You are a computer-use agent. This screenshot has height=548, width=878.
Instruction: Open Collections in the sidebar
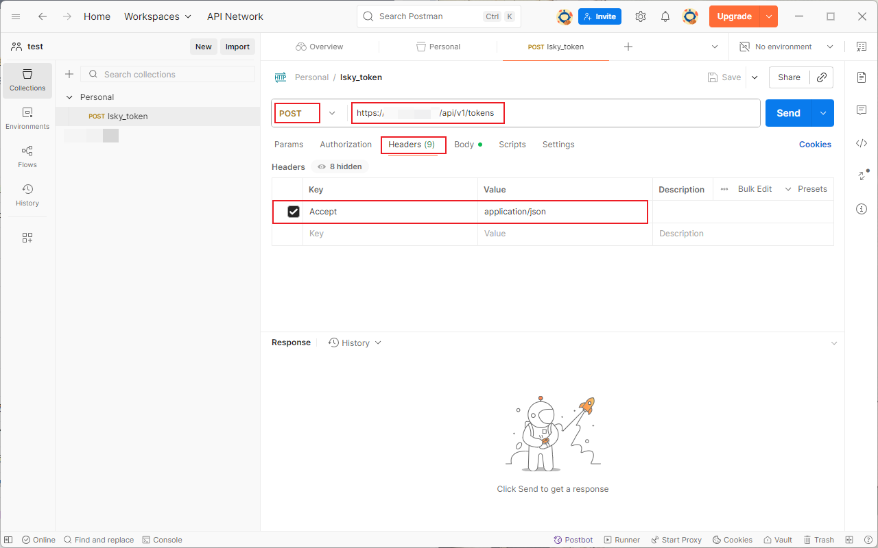27,80
